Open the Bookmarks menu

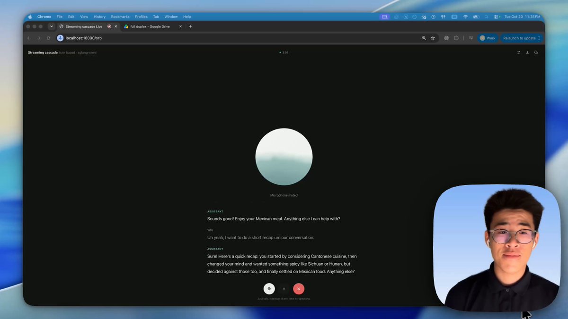click(x=120, y=17)
